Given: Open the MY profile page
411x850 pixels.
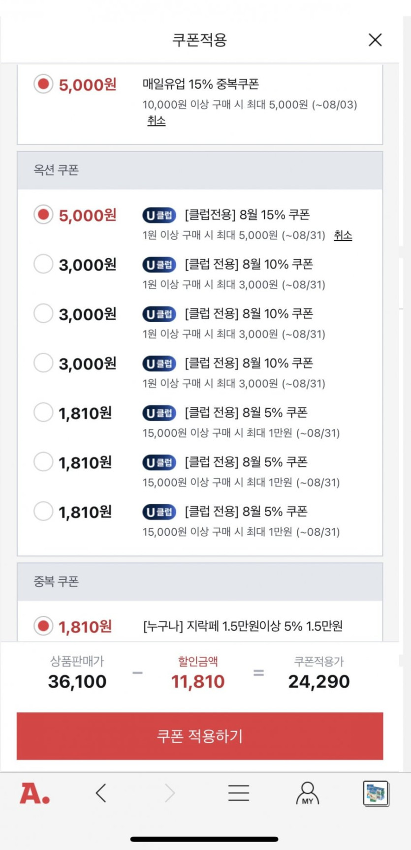Looking at the screenshot, I should [x=308, y=793].
